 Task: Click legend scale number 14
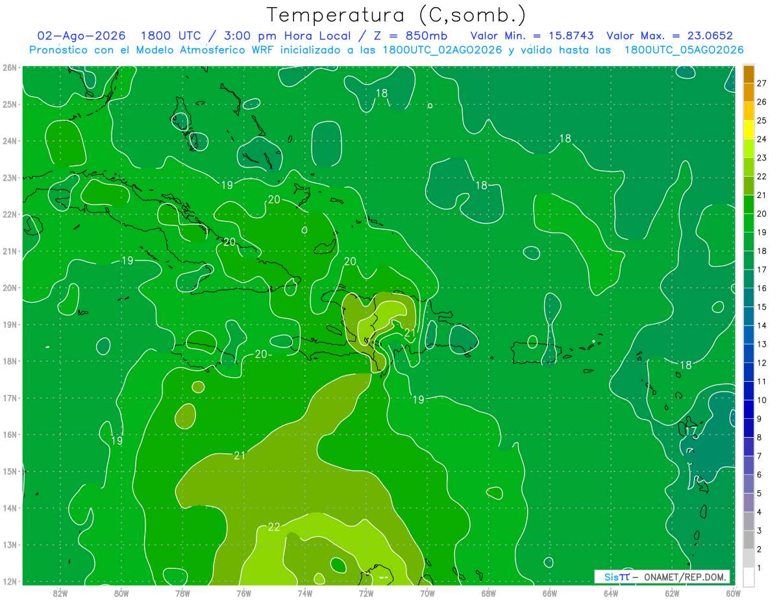tap(762, 325)
